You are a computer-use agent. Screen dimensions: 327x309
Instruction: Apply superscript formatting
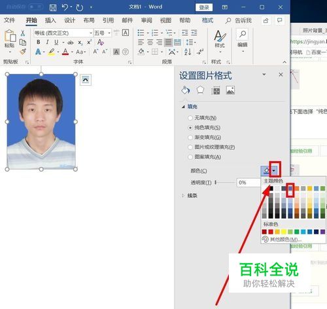click(x=89, y=42)
